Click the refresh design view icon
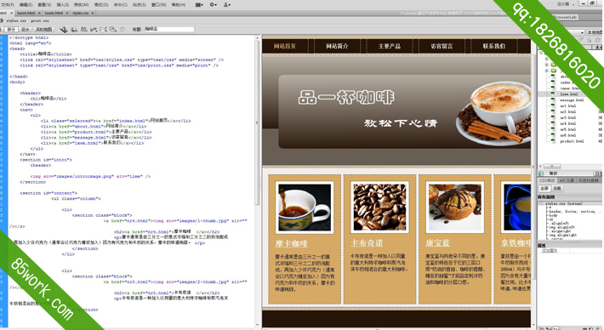Screen dimensions: 604x330 coord(123,29)
